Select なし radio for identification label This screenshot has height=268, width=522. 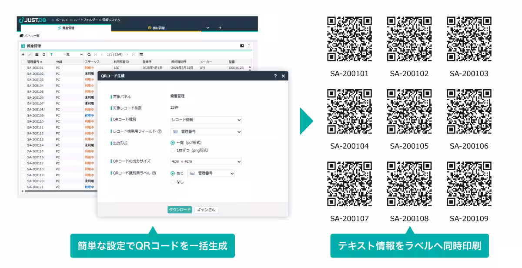click(x=173, y=182)
